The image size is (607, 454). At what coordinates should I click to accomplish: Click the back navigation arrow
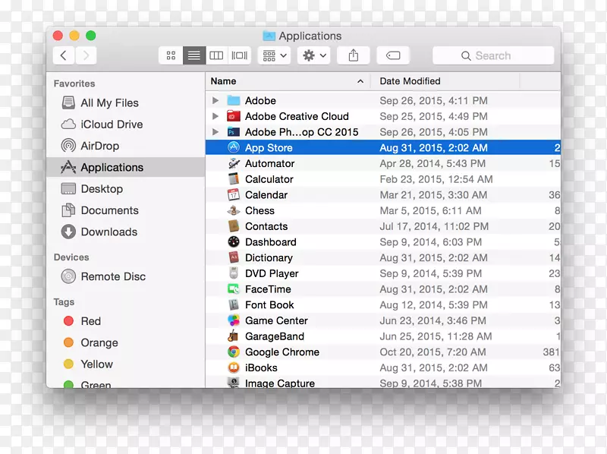(64, 55)
